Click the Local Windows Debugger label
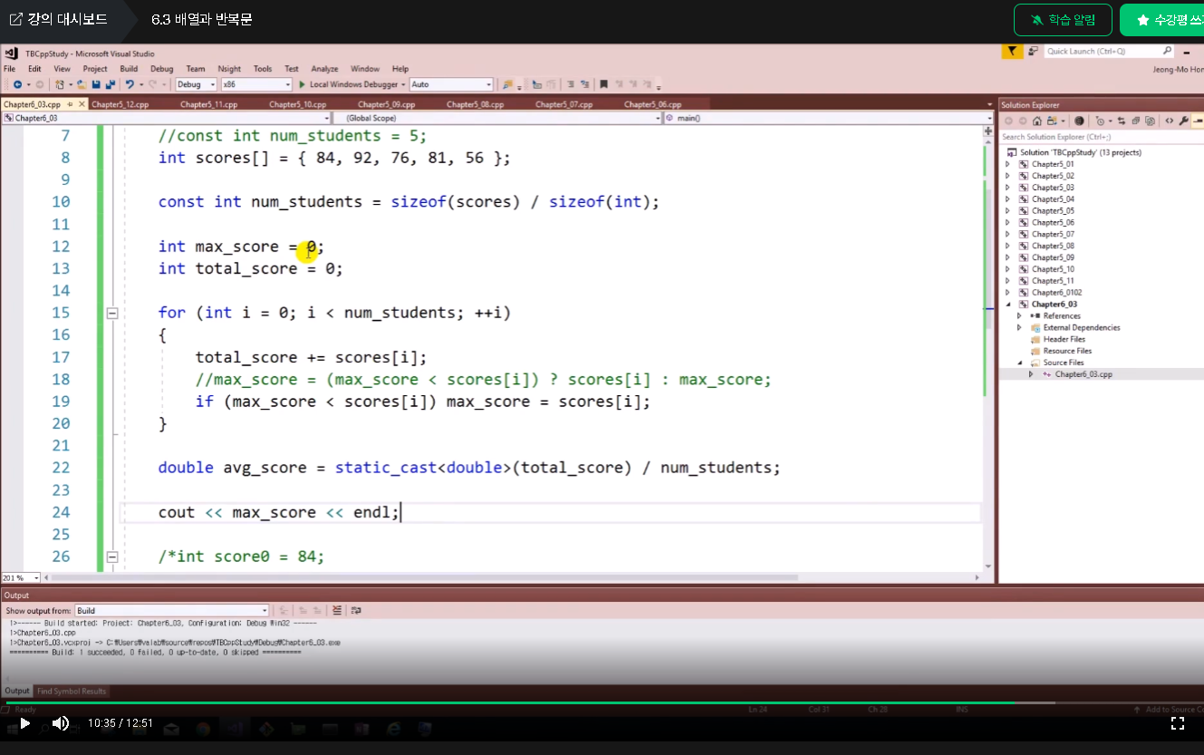This screenshot has height=755, width=1204. (x=353, y=84)
